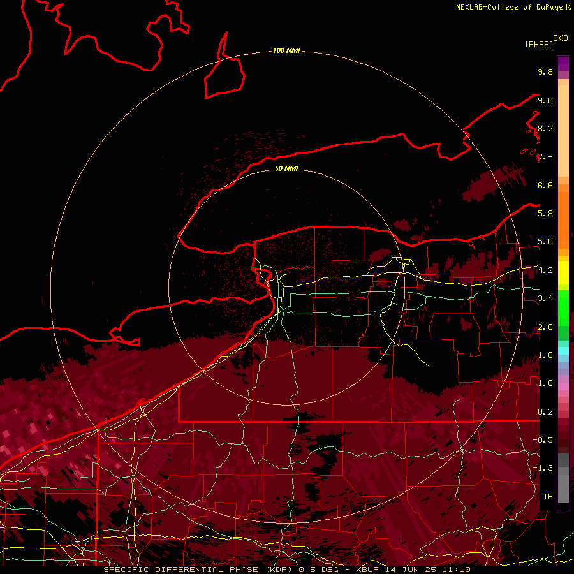574x574 pixels.
Task: Click the 3.4 value on color scale
Action: coord(545,298)
